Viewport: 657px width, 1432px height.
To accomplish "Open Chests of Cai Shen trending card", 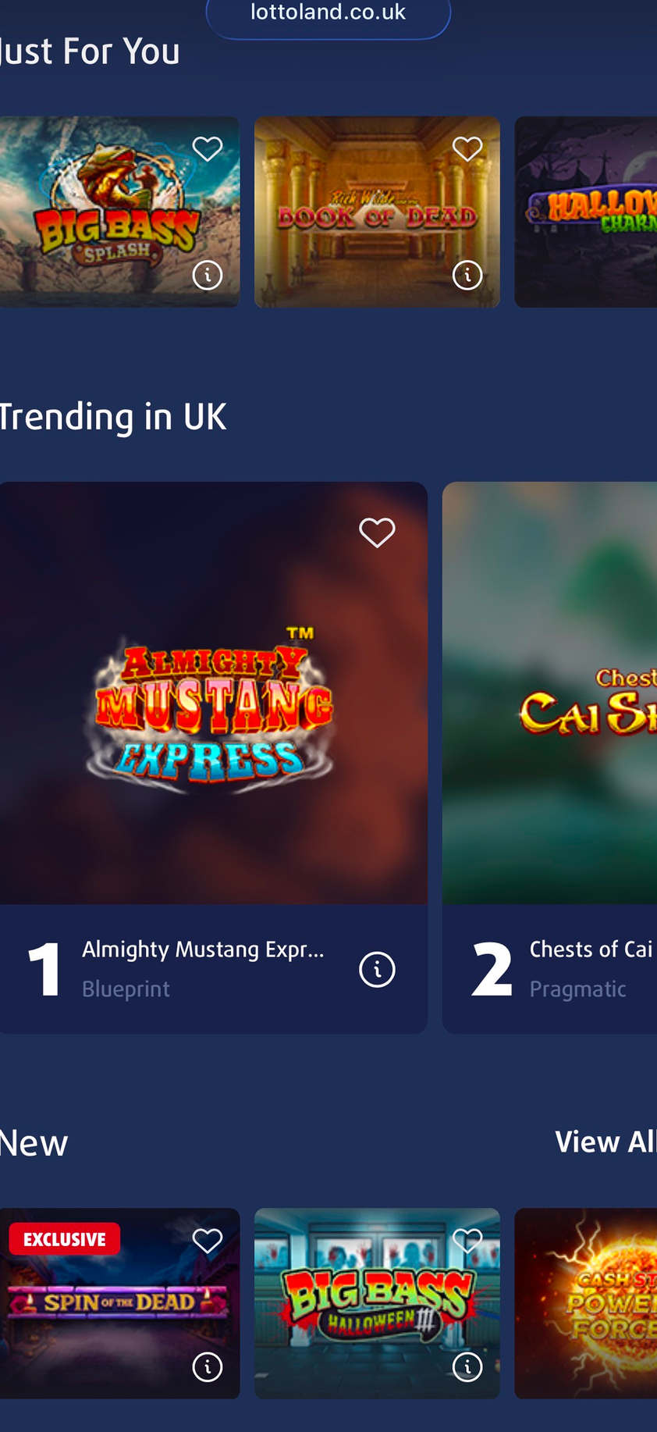I will tap(550, 703).
